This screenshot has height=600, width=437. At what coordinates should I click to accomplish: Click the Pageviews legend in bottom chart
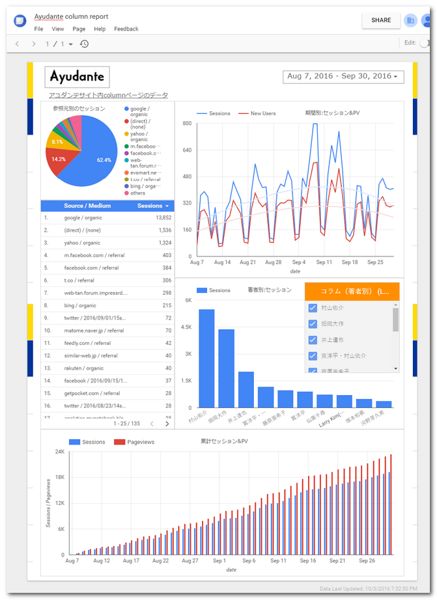(x=134, y=442)
